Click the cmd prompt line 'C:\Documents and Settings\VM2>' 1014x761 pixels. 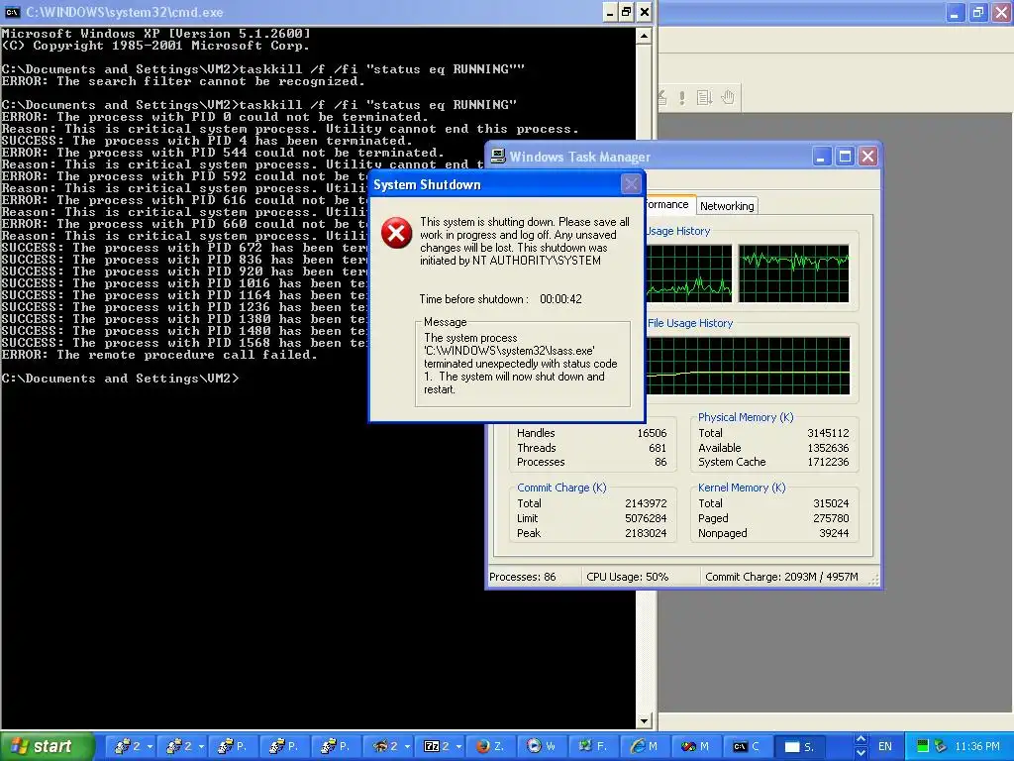120,379
